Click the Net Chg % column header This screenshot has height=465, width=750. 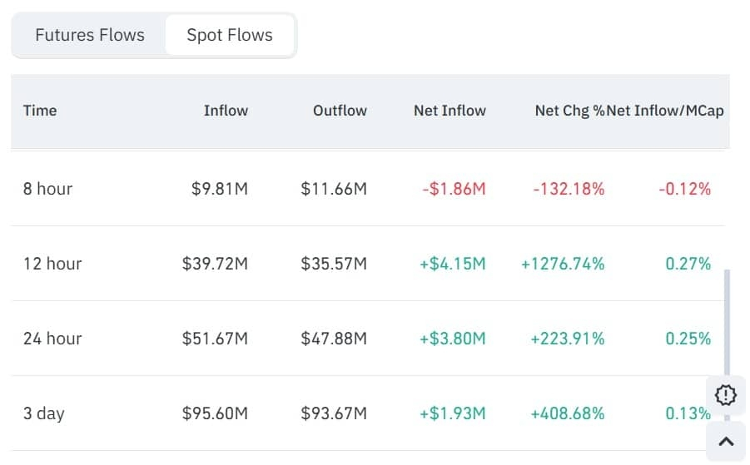(x=569, y=110)
